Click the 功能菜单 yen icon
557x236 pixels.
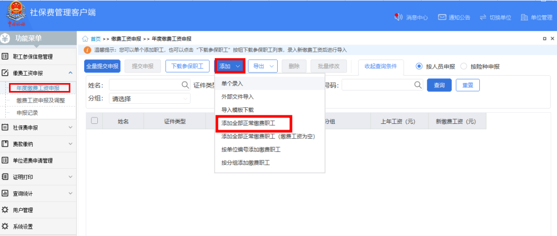[5, 39]
